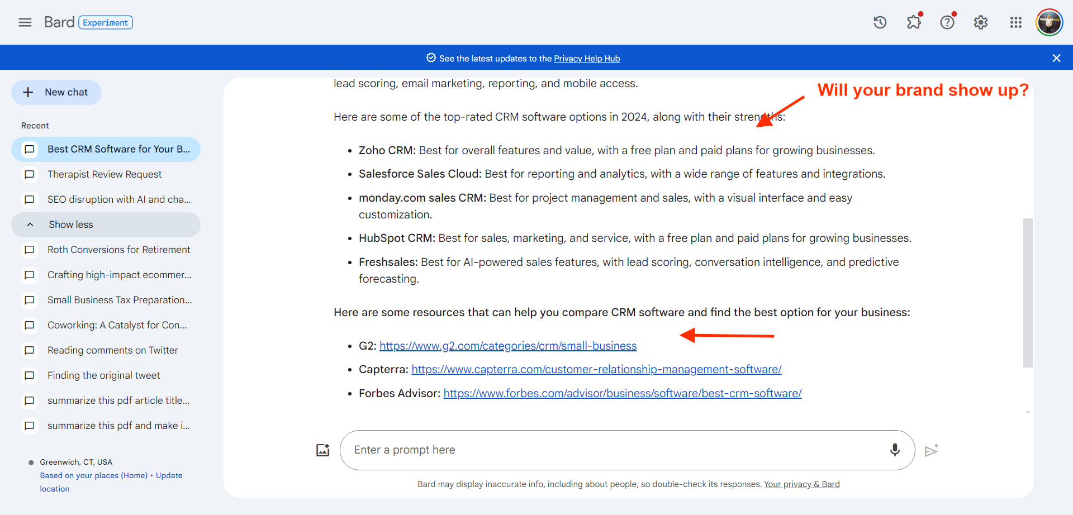The height and width of the screenshot is (515, 1073).
Task: Open Roth Conversions for Retirement chat
Action: coord(118,250)
